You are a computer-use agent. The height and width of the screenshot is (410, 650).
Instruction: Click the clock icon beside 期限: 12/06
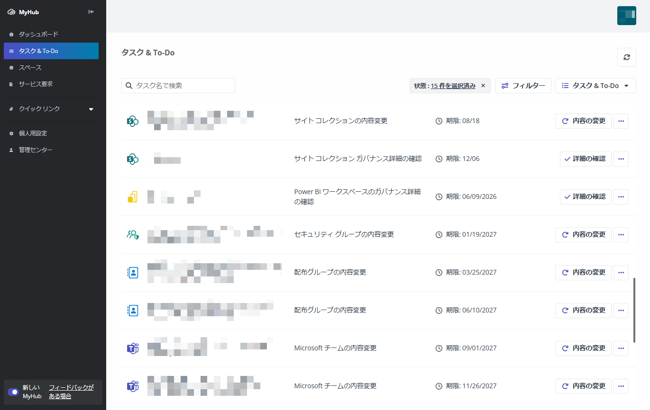point(439,159)
